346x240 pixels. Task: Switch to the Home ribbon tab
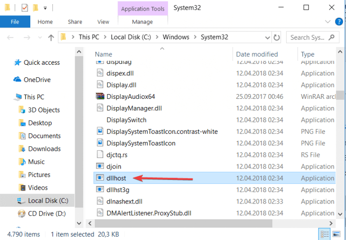[x=45, y=22]
